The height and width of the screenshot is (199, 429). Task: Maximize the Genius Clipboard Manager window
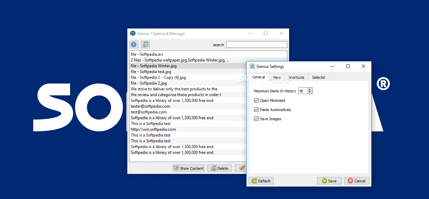(x=266, y=33)
